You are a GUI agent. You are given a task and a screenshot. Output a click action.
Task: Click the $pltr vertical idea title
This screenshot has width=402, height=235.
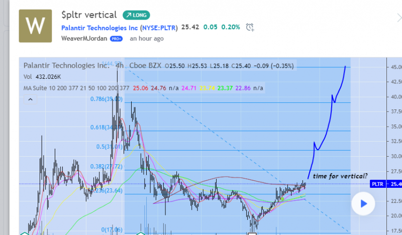point(89,15)
